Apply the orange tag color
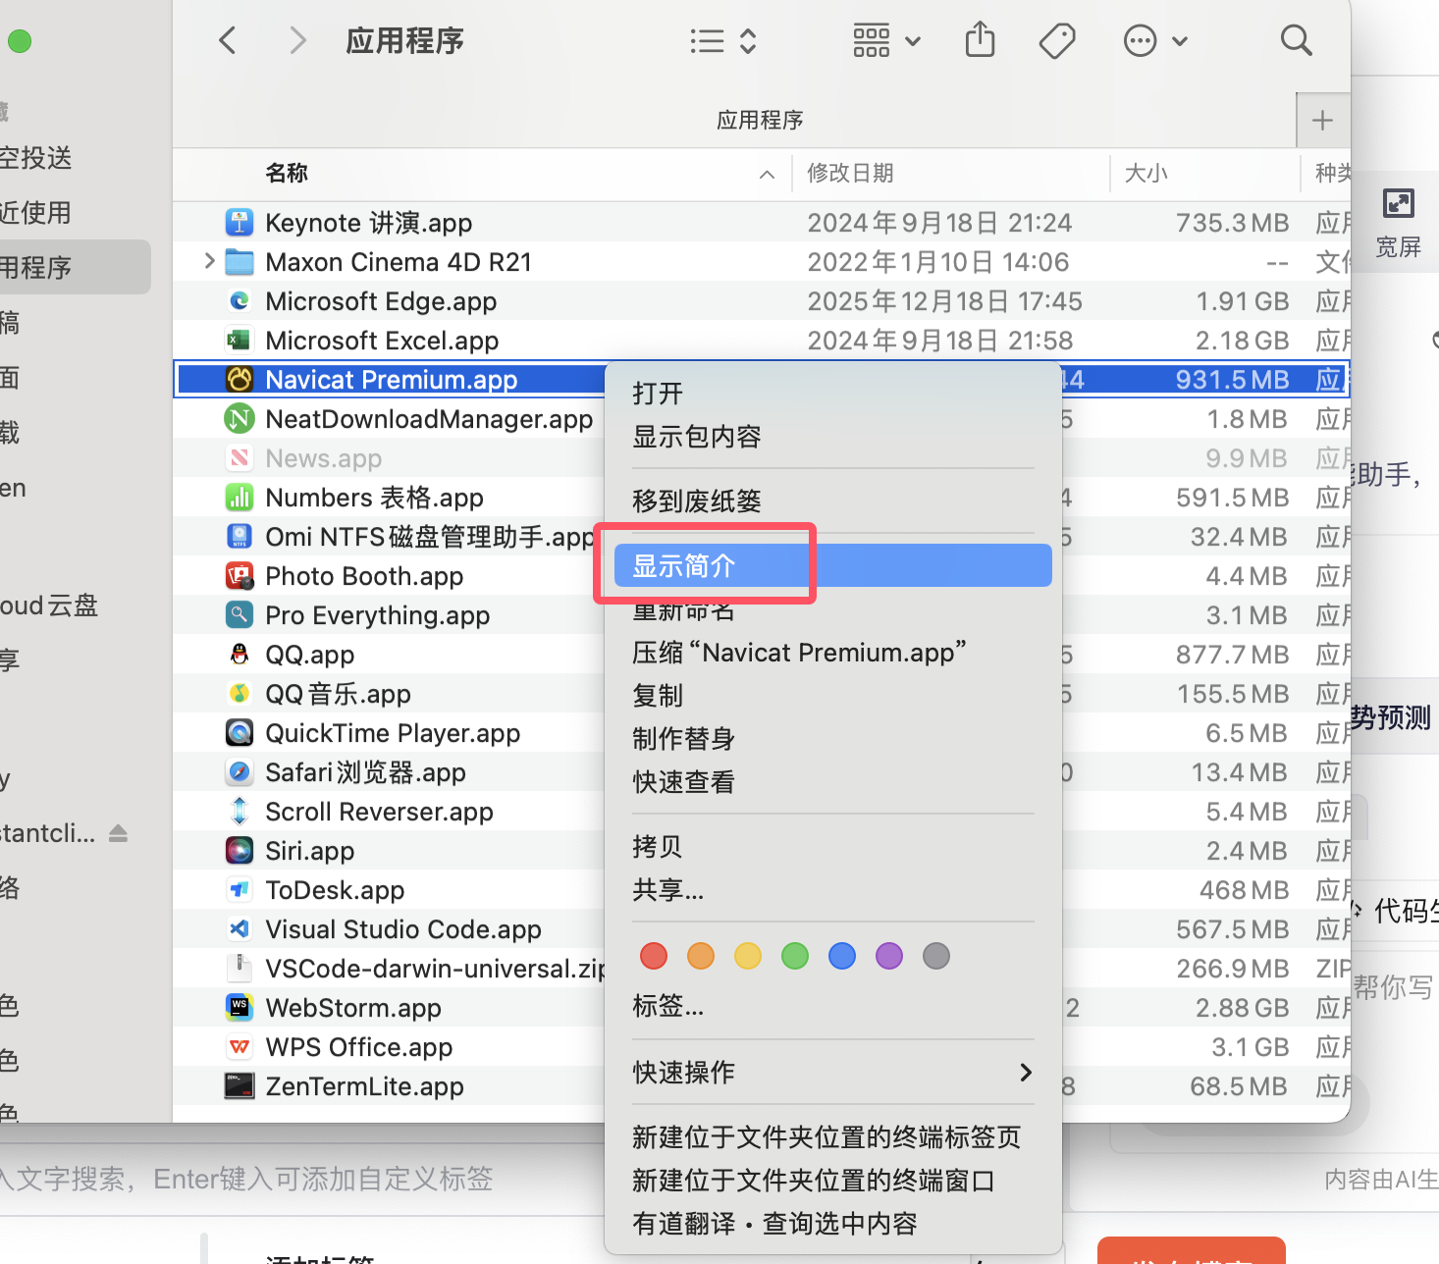The height and width of the screenshot is (1264, 1439). pos(701,956)
